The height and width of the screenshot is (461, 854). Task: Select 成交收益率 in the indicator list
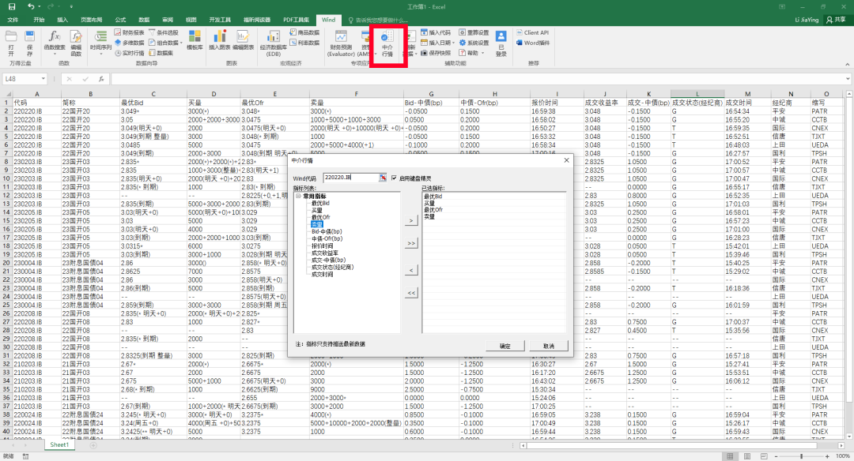[x=325, y=253]
